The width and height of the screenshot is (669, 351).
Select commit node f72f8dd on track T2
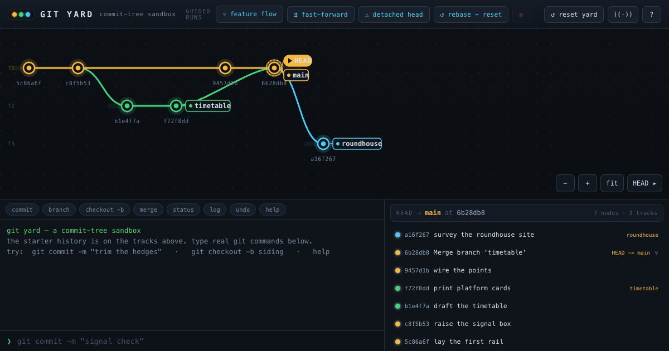point(176,106)
